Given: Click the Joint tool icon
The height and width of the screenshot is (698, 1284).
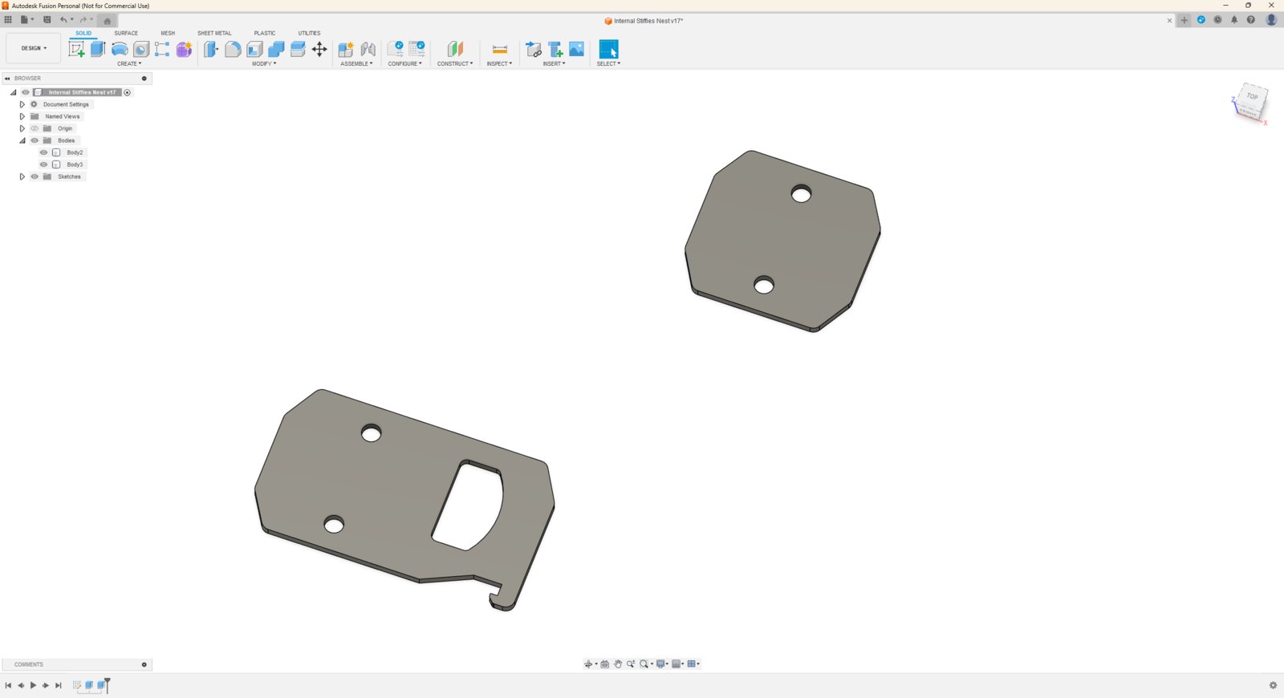Looking at the screenshot, I should [x=368, y=49].
